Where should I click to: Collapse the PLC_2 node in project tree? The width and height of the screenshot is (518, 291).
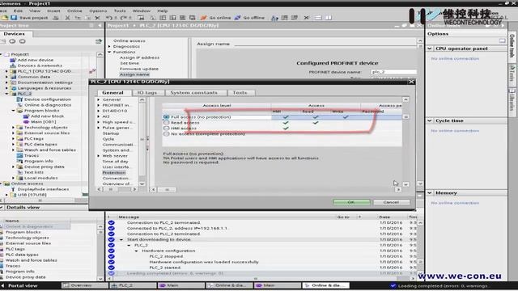pyautogui.click(x=6, y=94)
